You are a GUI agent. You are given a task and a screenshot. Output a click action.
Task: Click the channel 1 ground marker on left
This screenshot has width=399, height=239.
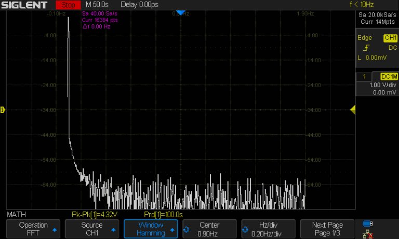coord(3,109)
